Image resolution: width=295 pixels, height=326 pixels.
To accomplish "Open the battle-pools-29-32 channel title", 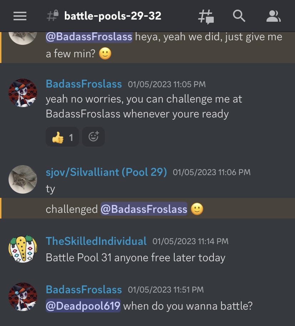I will 113,16.
